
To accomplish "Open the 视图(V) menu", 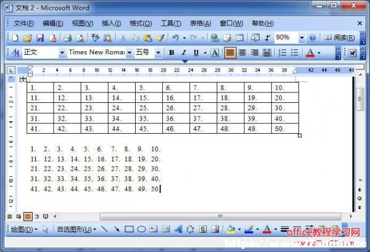I will (83, 23).
